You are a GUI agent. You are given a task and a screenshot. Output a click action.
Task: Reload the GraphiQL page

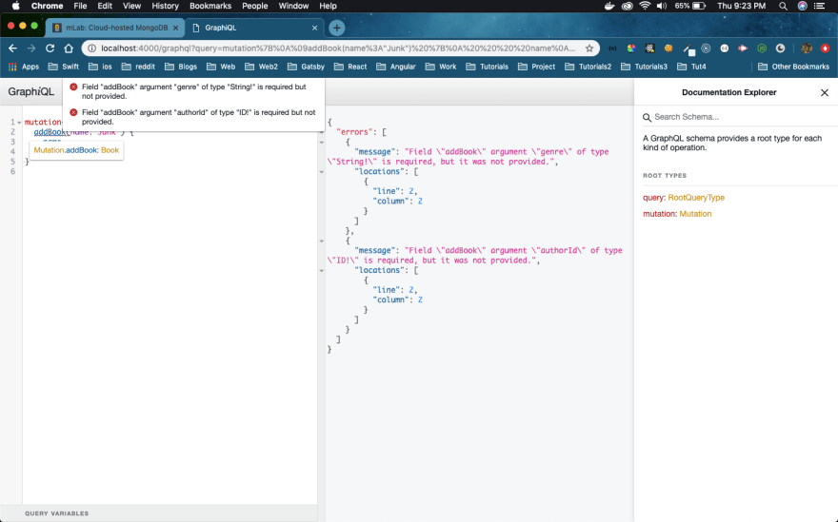point(50,48)
